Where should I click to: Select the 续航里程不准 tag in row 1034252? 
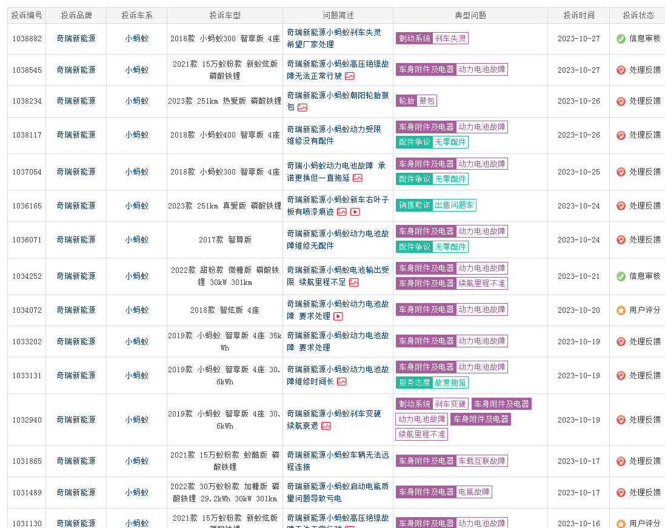(482, 283)
